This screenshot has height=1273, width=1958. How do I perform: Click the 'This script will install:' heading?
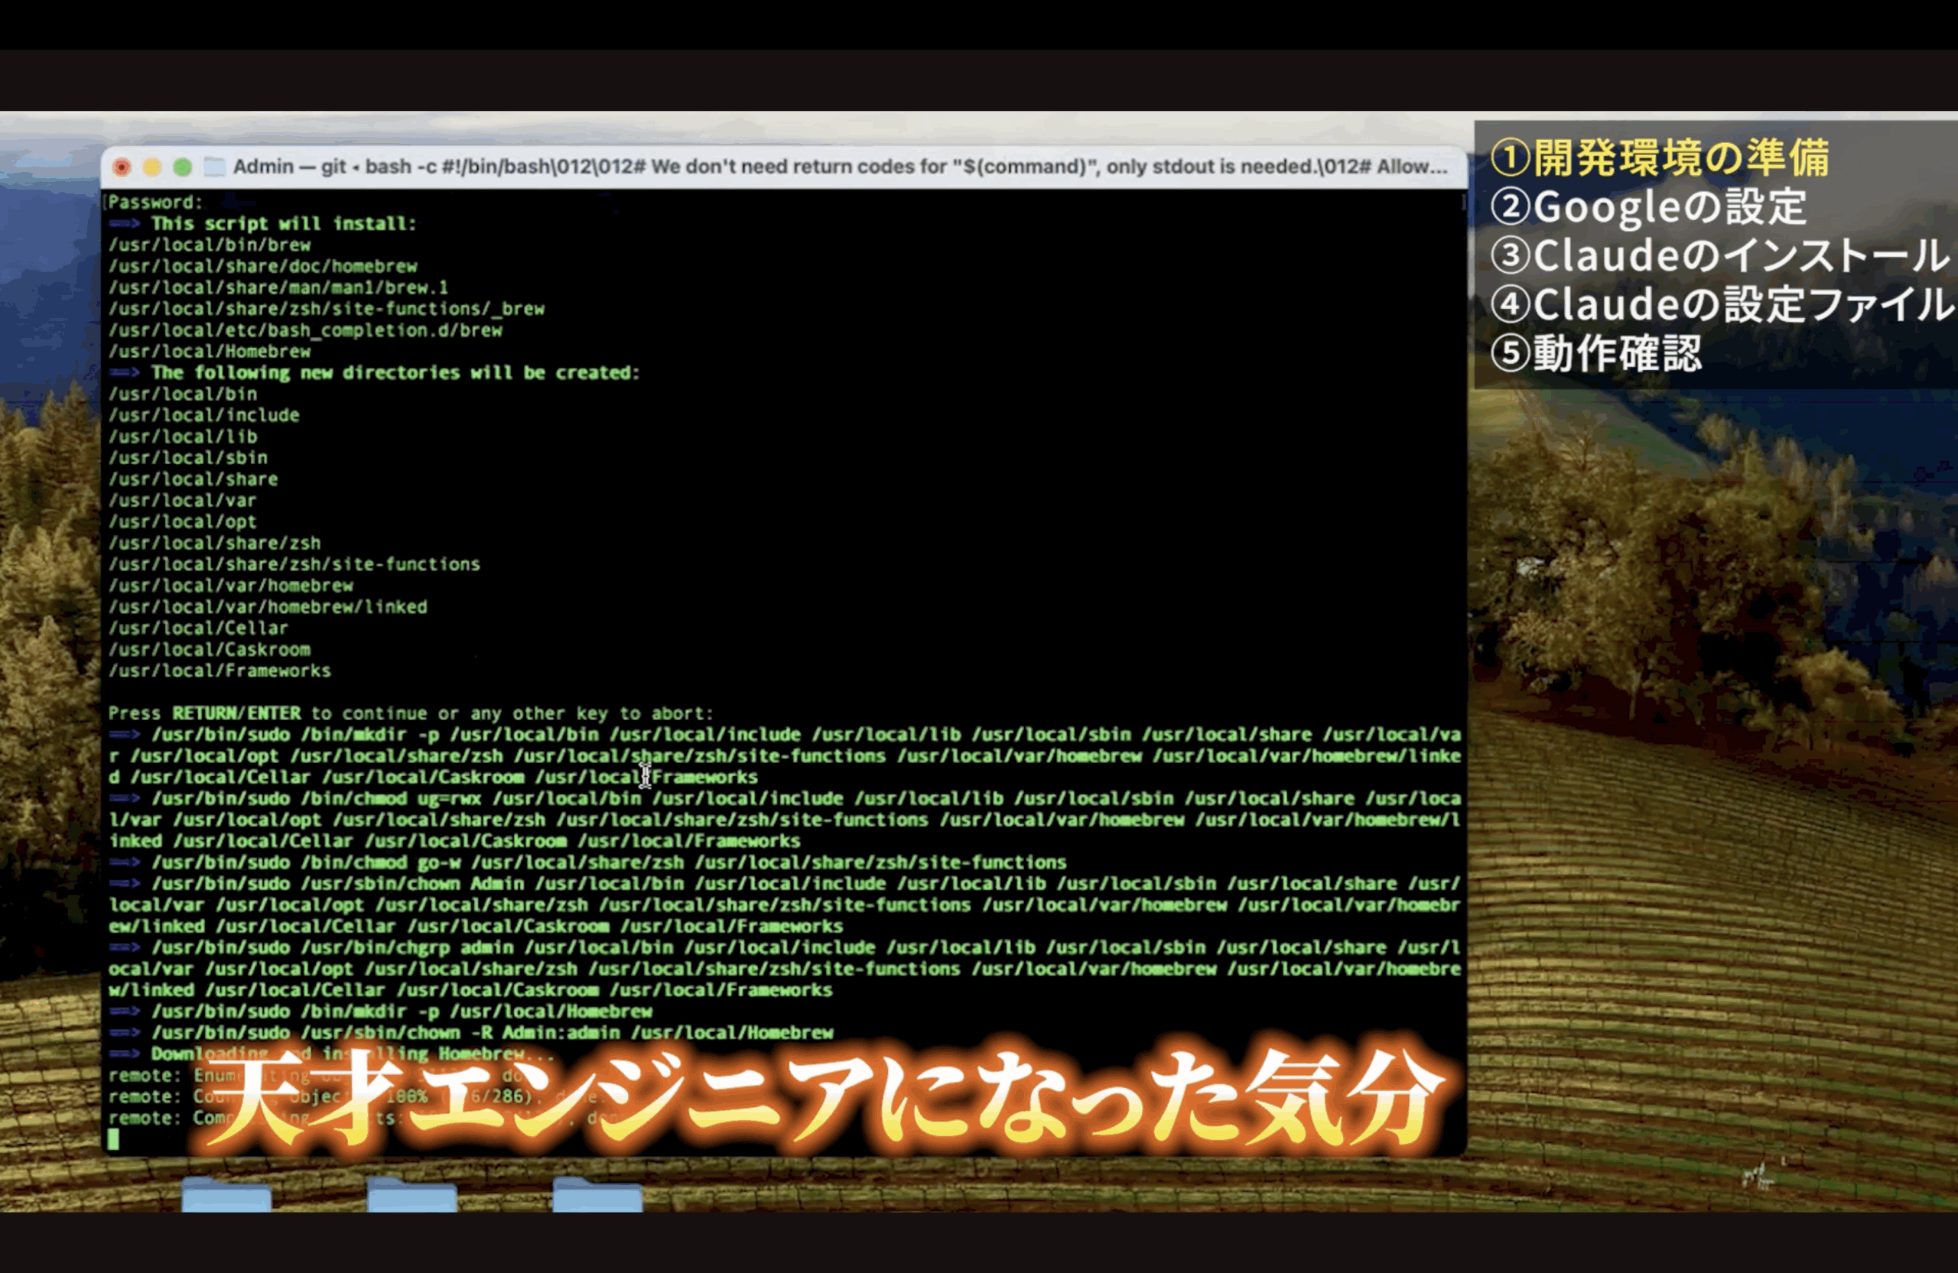pos(283,224)
